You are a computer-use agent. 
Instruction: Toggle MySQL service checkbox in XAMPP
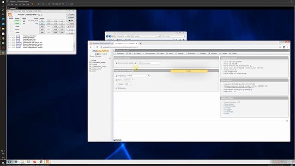11,24
